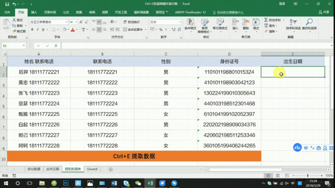Click the Page Layout view icon in status bar
This screenshot has width=335, height=188.
click(277, 175)
